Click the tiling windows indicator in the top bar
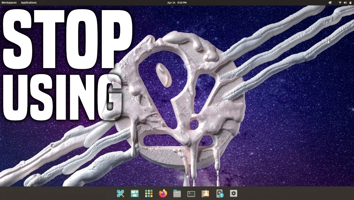The width and height of the screenshot is (354, 200). (330, 3)
